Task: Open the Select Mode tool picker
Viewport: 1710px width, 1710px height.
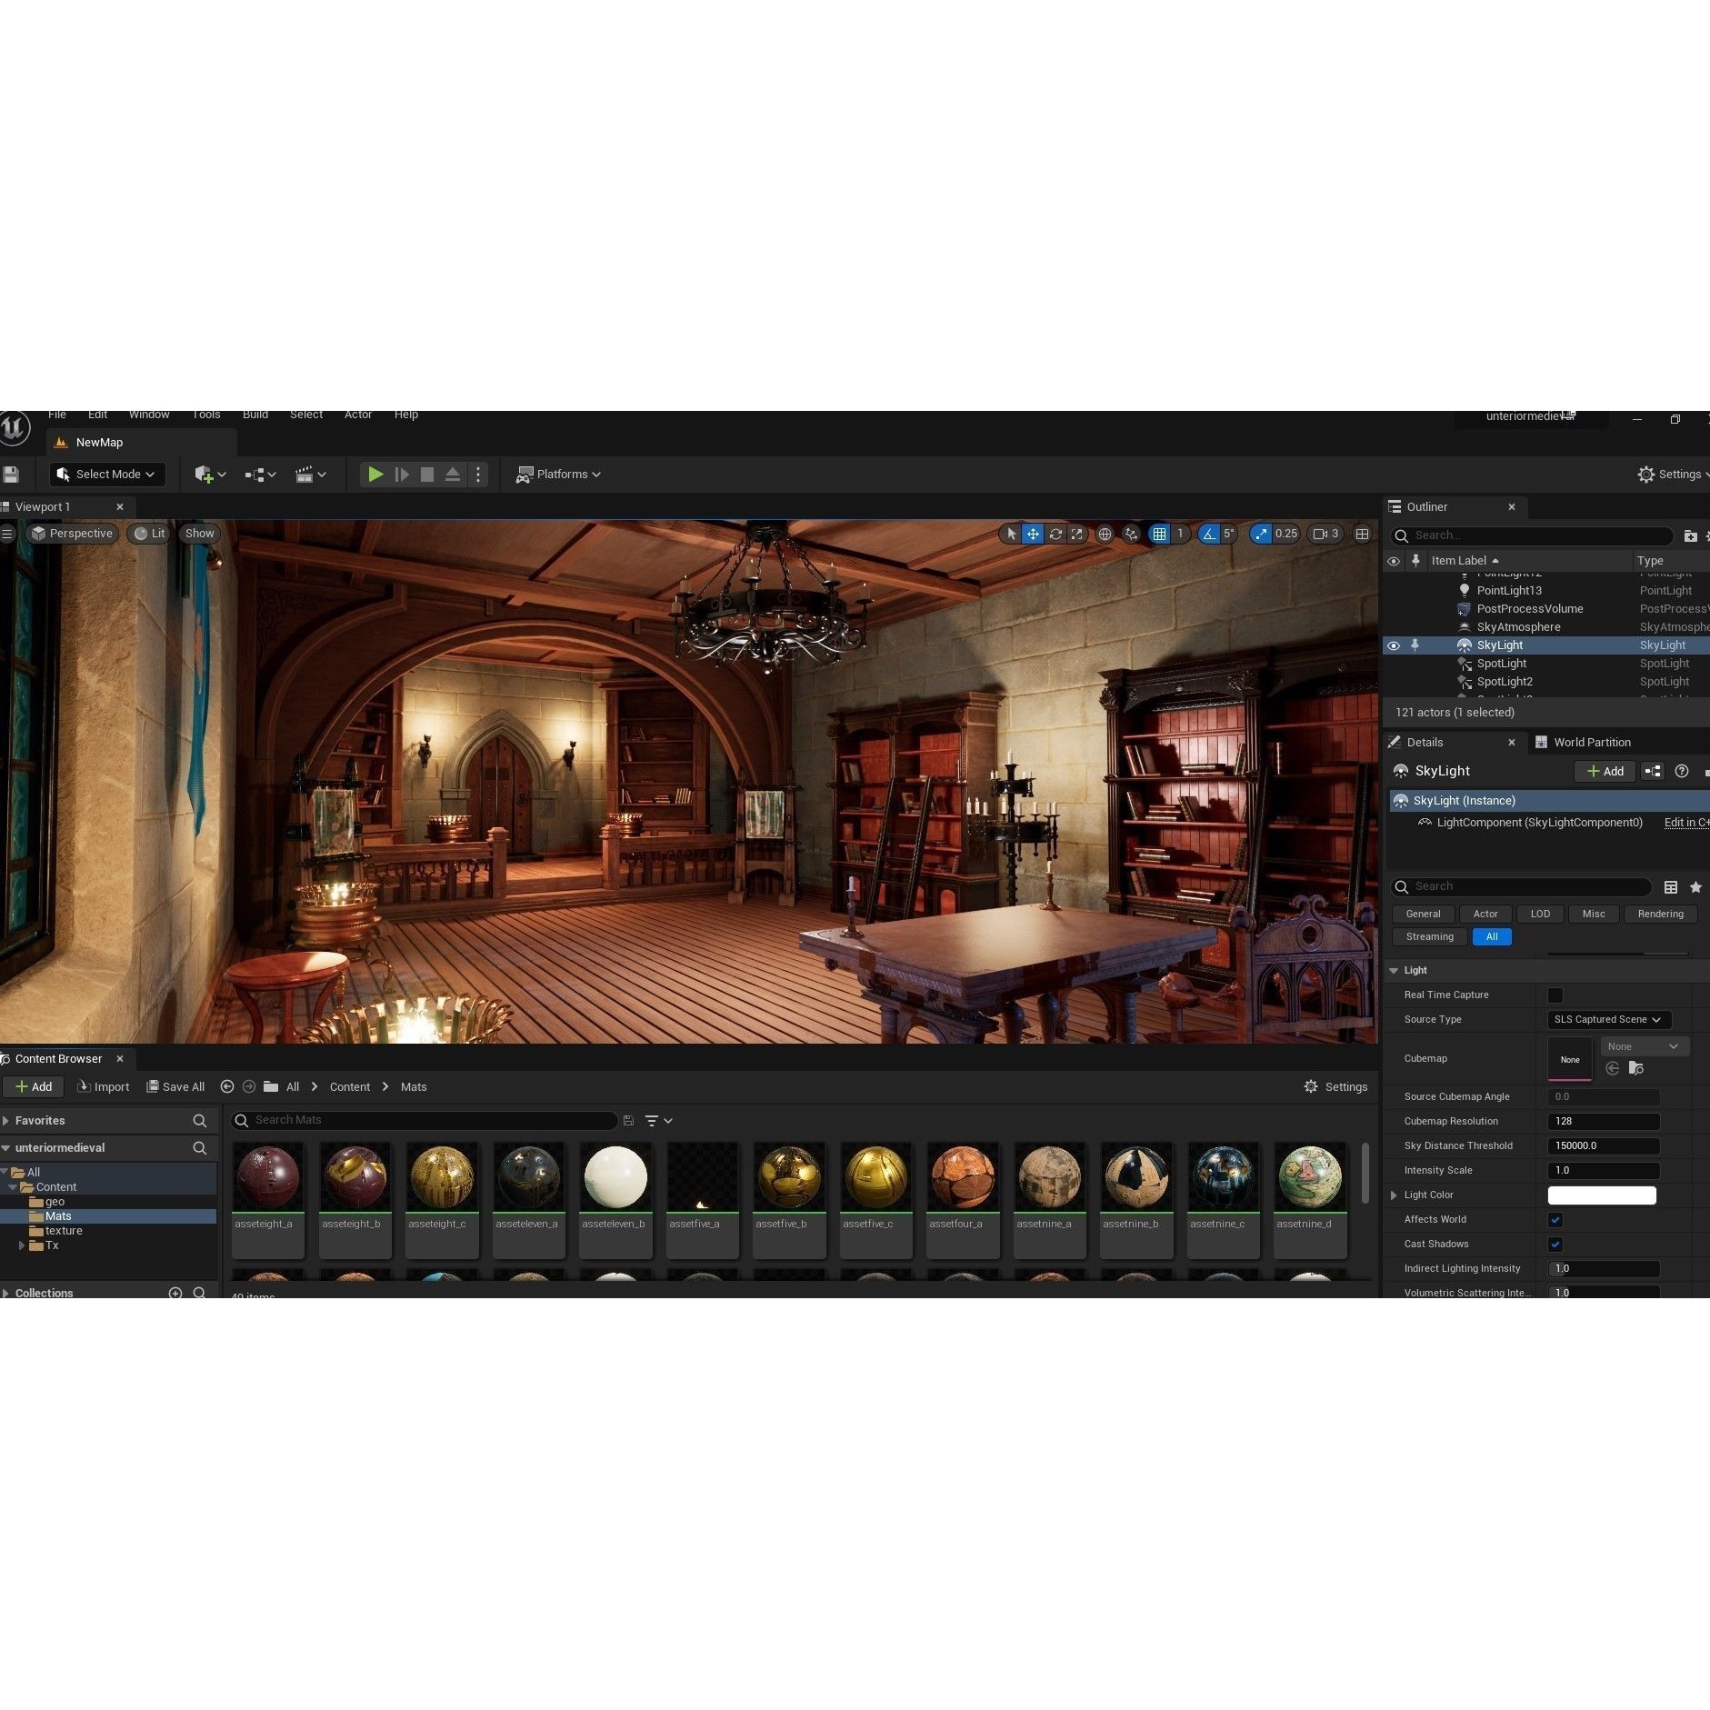Action: pyautogui.click(x=107, y=474)
